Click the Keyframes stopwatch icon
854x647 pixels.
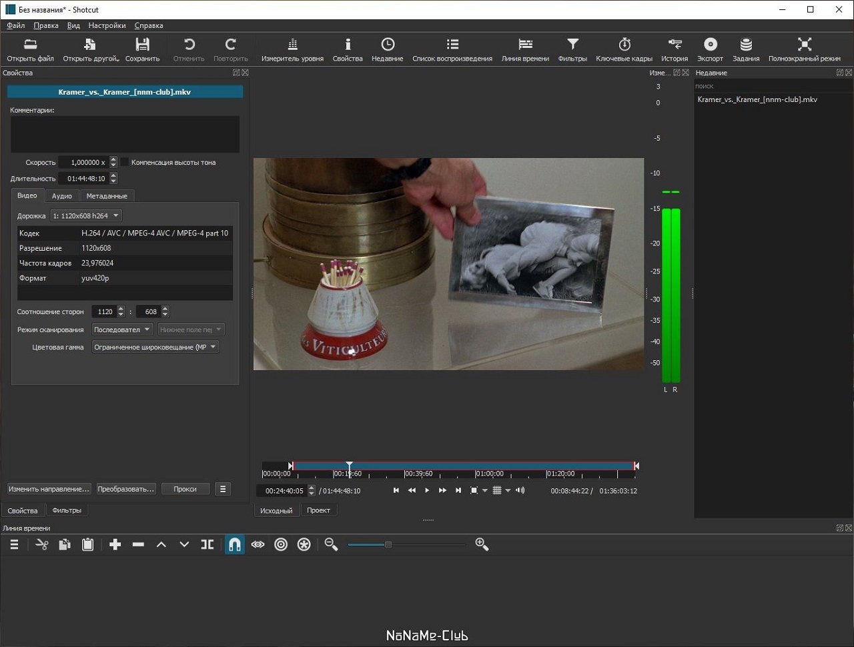624,50
